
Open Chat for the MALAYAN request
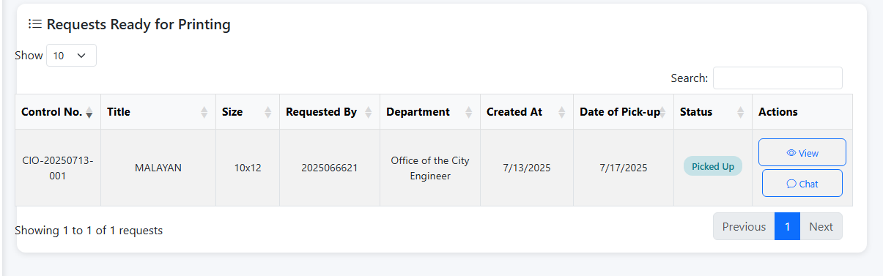(x=802, y=184)
